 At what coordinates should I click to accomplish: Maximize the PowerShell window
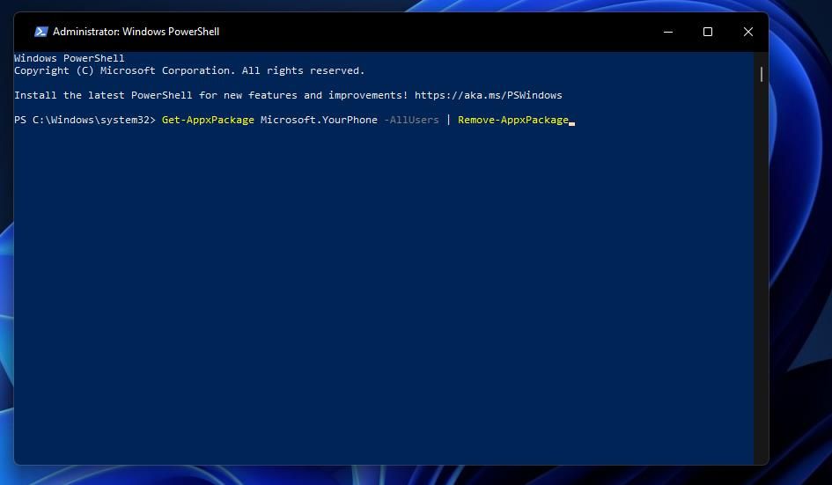pos(707,32)
